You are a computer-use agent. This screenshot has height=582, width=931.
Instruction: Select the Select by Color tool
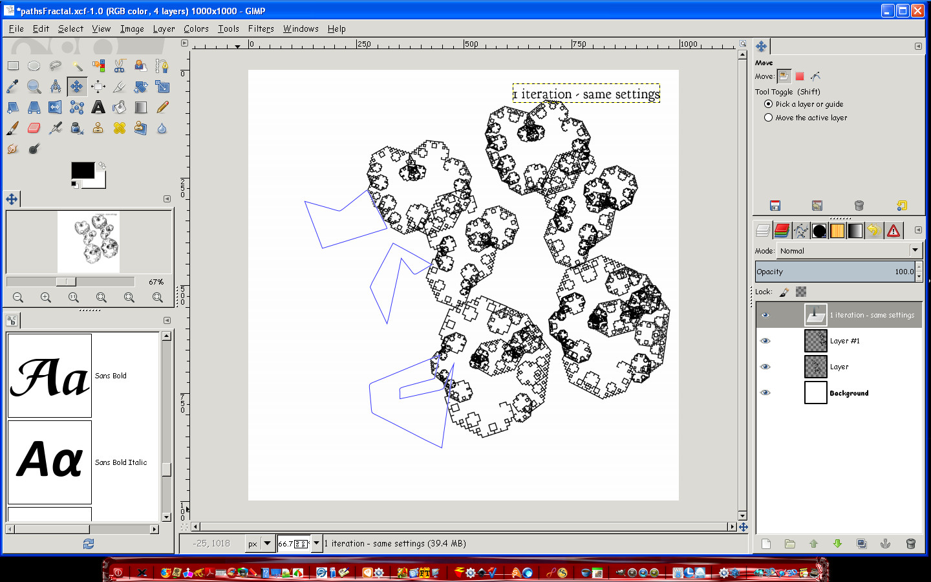(x=98, y=65)
